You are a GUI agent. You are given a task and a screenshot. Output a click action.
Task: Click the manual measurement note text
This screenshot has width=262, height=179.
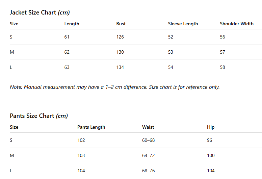tap(115, 87)
